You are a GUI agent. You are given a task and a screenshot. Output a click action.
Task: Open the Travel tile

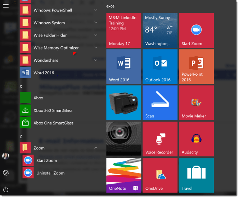196,175
